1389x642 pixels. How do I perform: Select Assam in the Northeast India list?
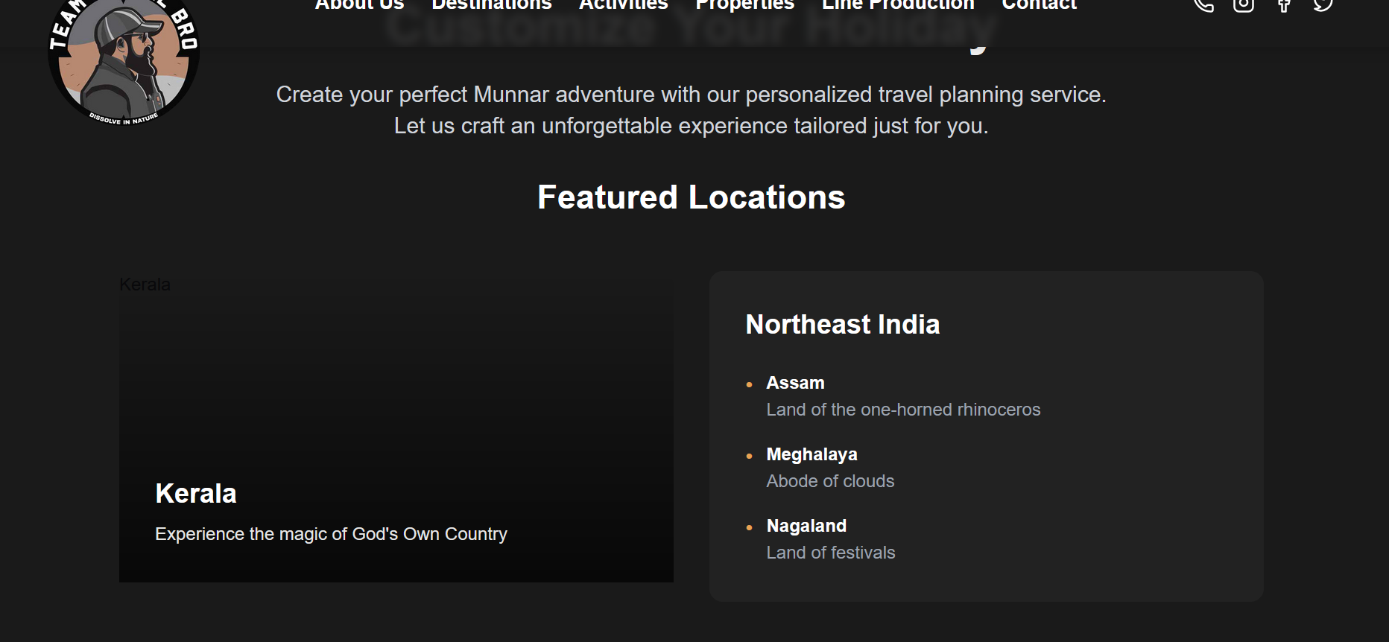coord(795,383)
